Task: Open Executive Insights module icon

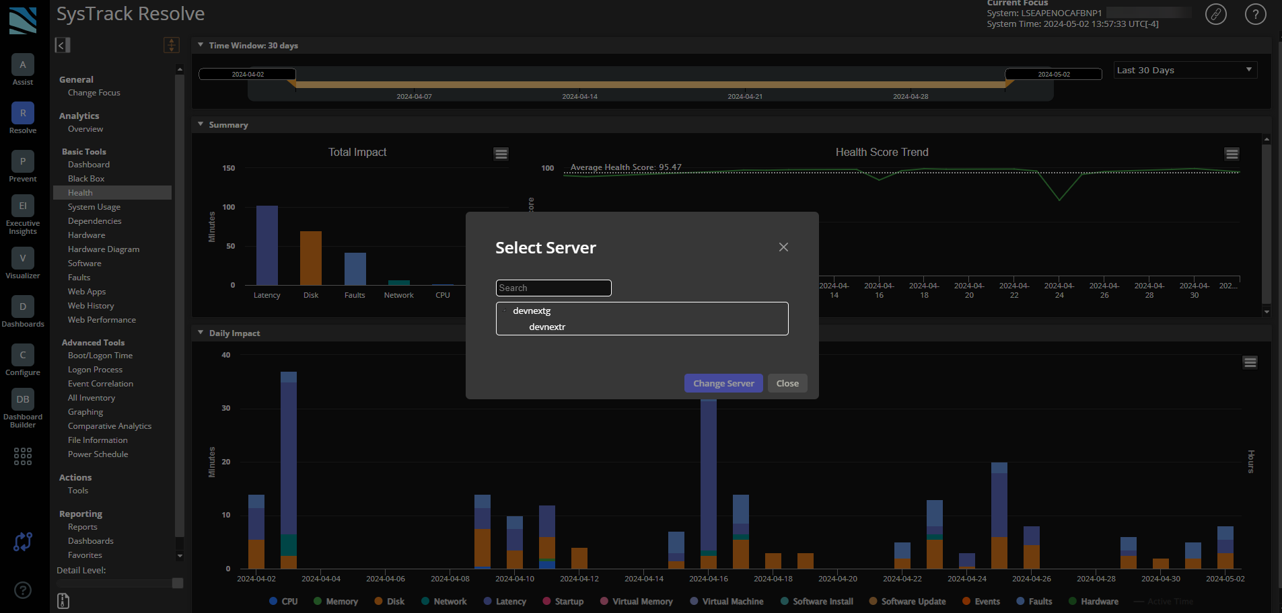Action: (23, 206)
